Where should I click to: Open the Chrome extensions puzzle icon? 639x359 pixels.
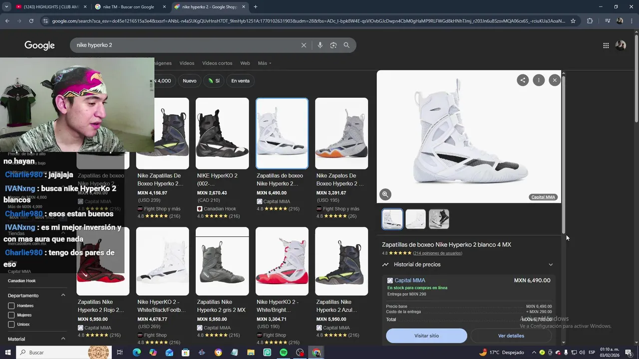(590, 21)
